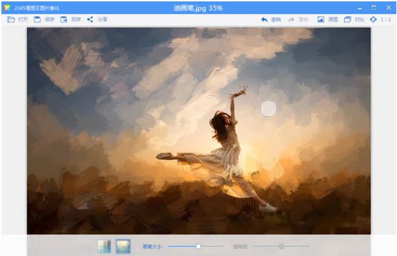This screenshot has height=256, width=397.
Task: Click the Save As (另存) icon
Action: tap(64, 19)
